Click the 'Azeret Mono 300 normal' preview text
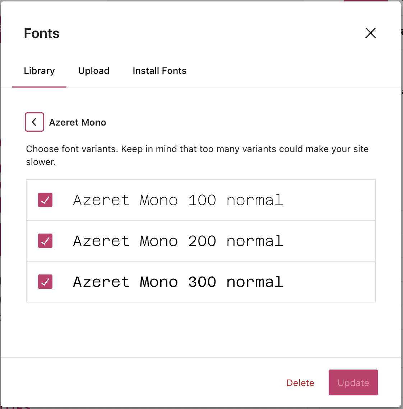The height and width of the screenshot is (409, 403). tap(178, 282)
